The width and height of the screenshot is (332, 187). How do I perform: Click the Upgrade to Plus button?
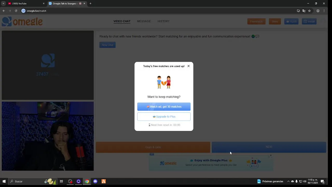(x=164, y=117)
